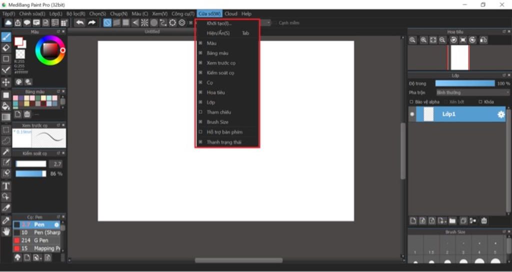The image size is (512, 272).
Task: Click the trash icon under the palette swatches
Action: tap(27, 114)
